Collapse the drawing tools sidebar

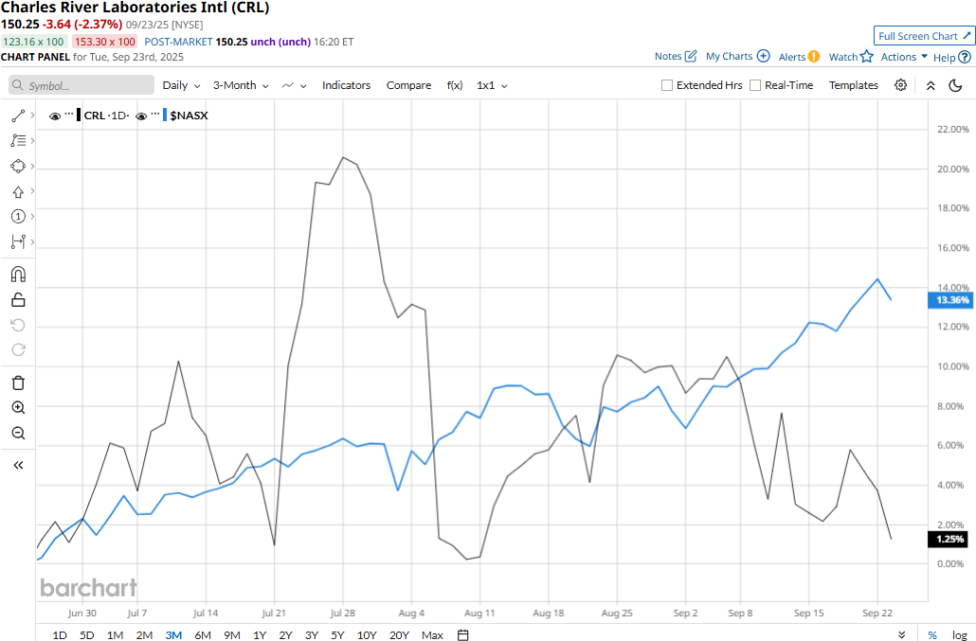click(18, 465)
